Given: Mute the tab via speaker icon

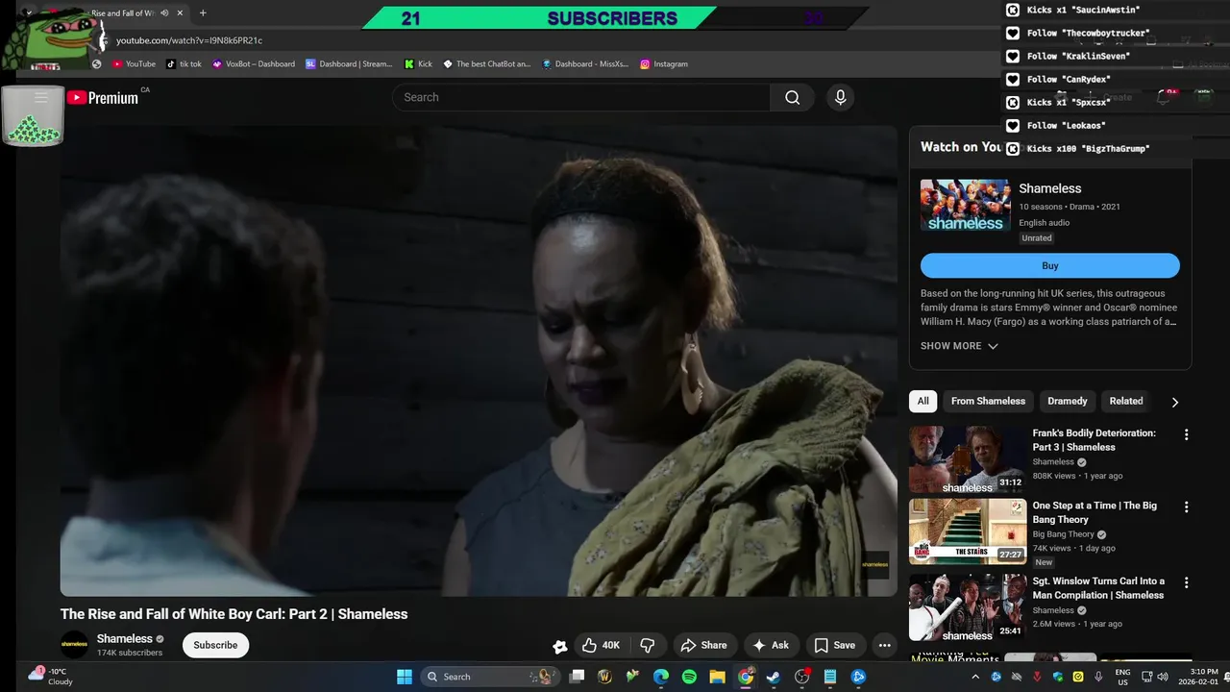Looking at the screenshot, I should [164, 13].
